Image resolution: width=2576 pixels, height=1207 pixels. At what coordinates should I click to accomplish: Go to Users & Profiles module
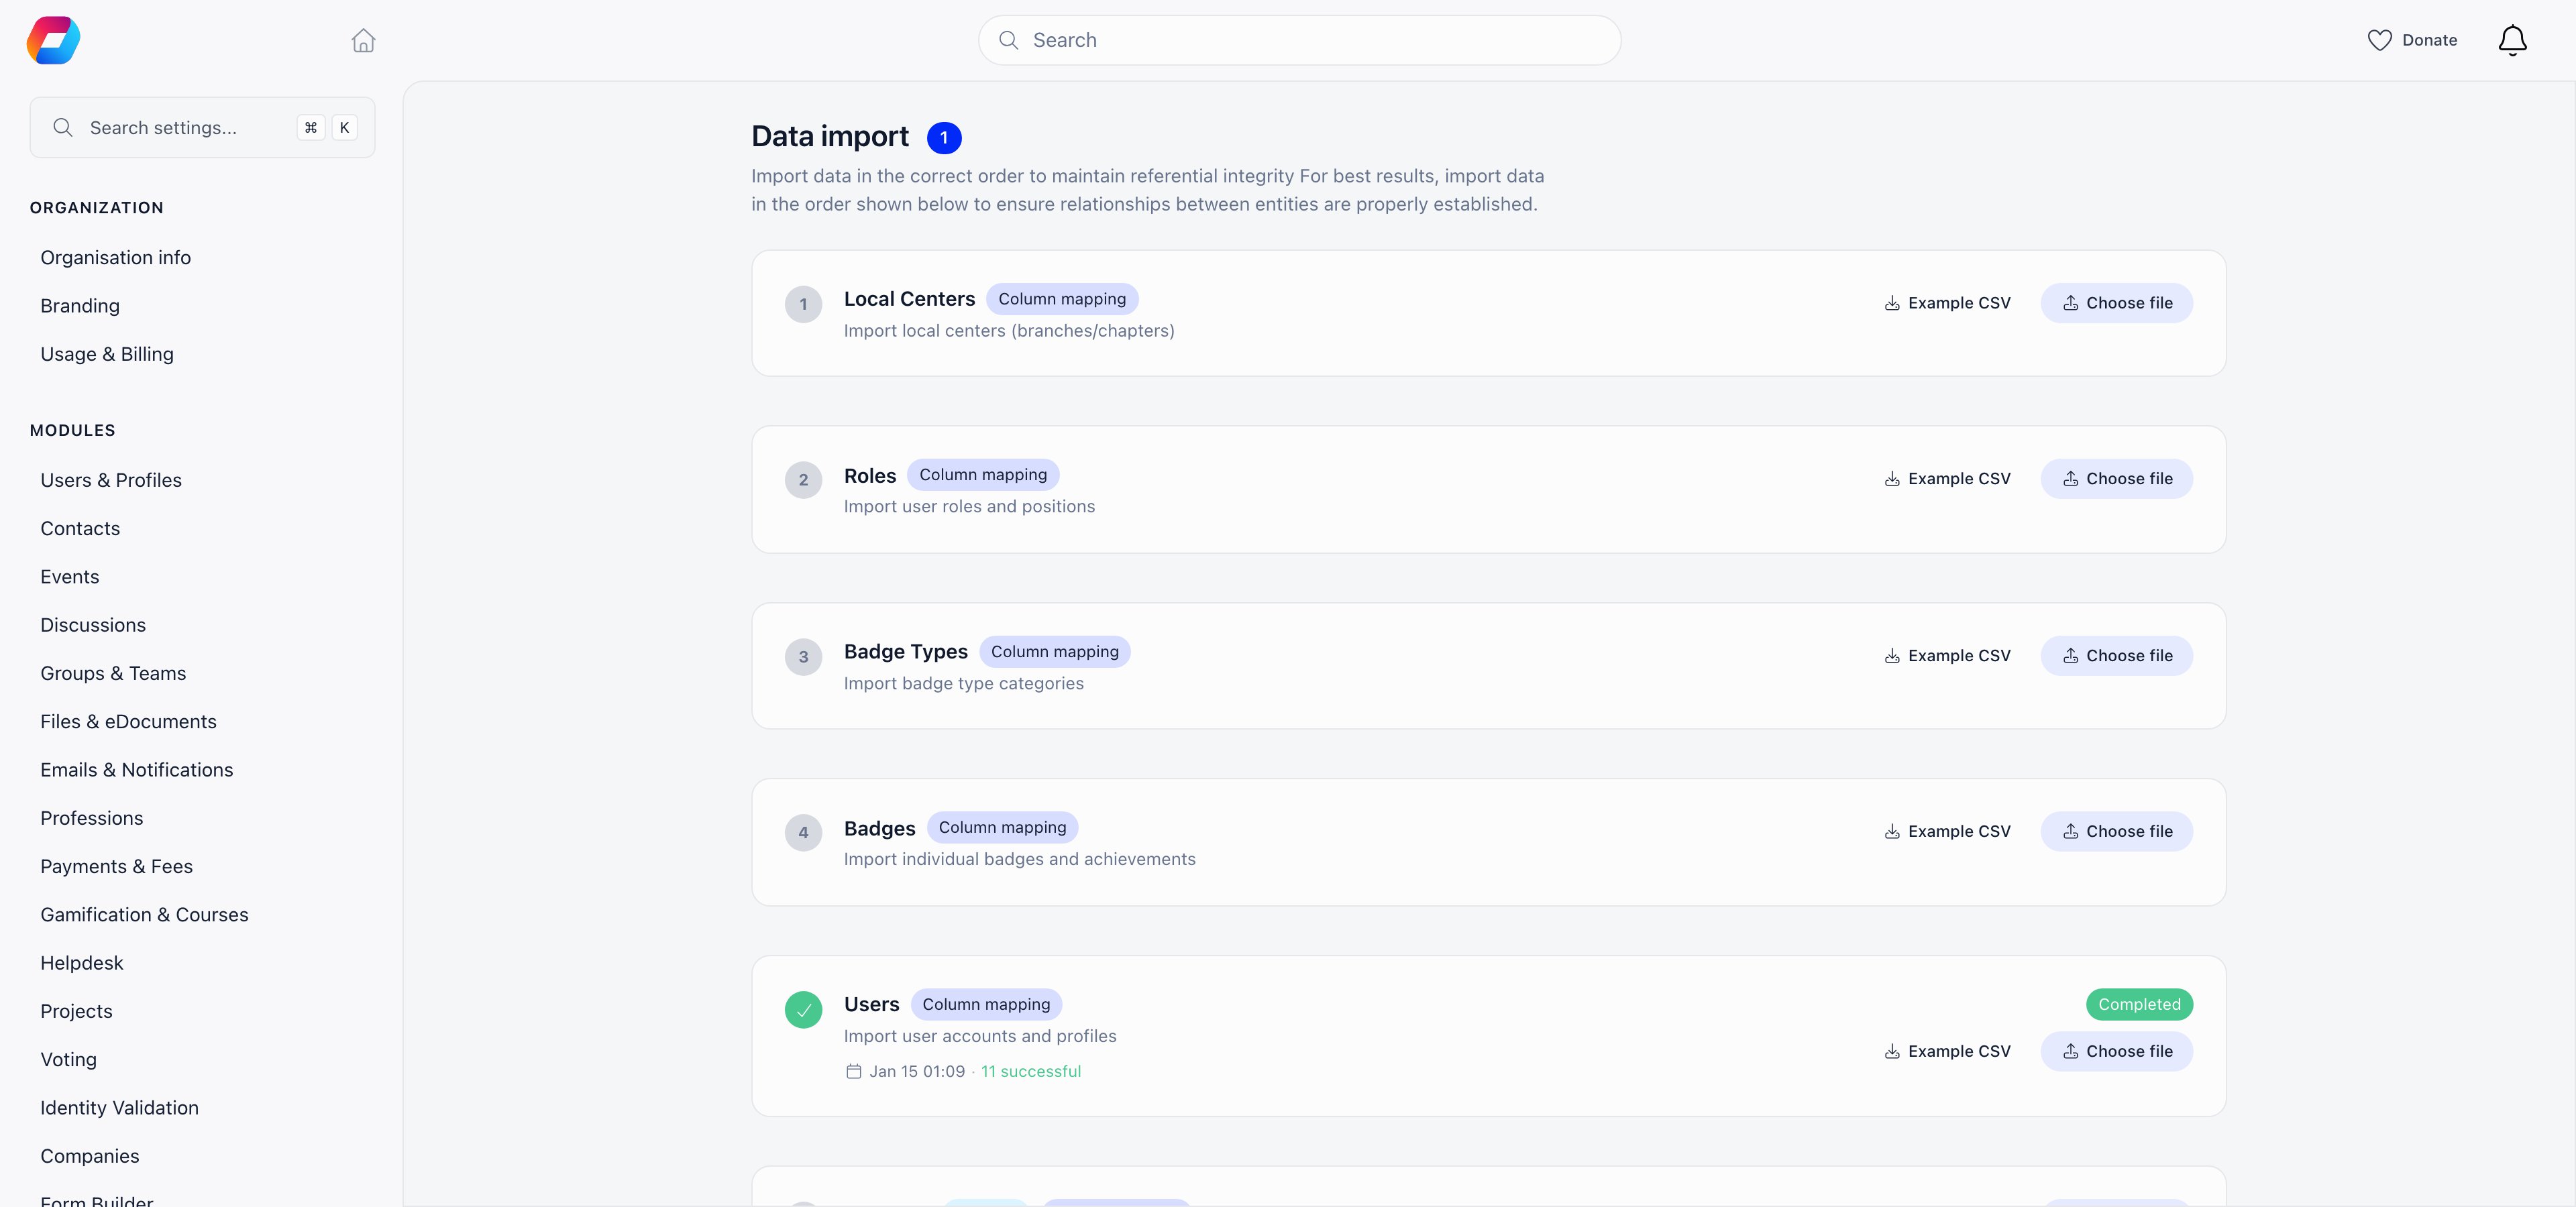pos(111,481)
